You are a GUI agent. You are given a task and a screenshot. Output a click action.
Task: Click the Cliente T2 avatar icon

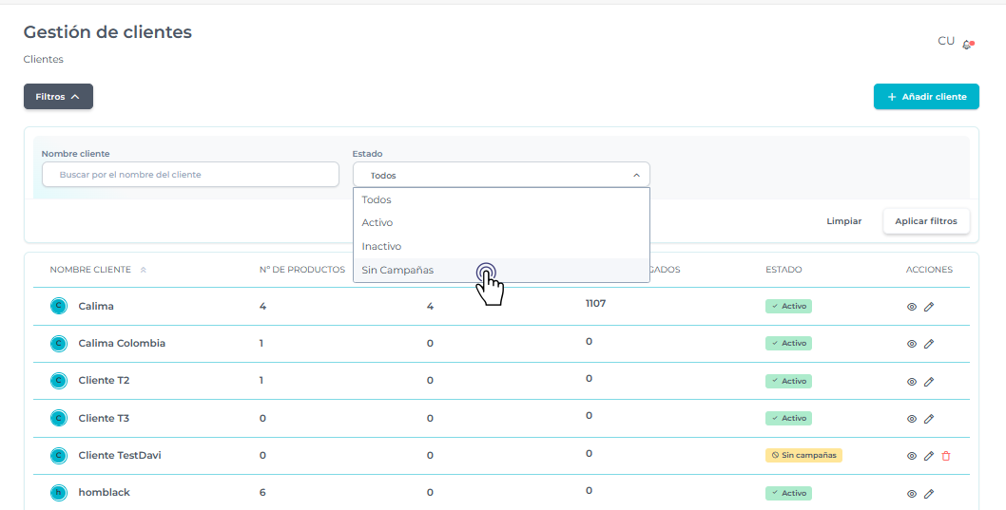[58, 381]
